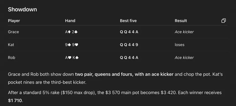Copy the showdown table with the copy icon
This screenshot has width=236, height=106.
point(224,21)
